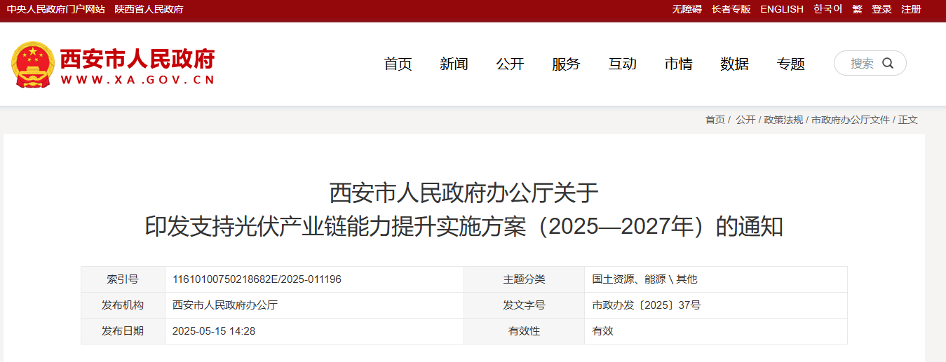The image size is (946, 362).
Task: Open 中央人民政府门户网站 link
Action: (55, 9)
